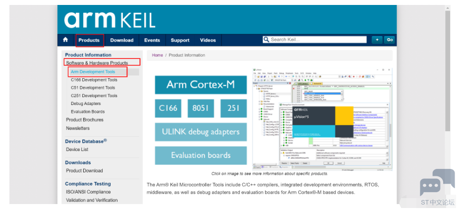Screen dimensions: 459x210
Task: Select C51 Development Tools
Action: click(x=93, y=88)
